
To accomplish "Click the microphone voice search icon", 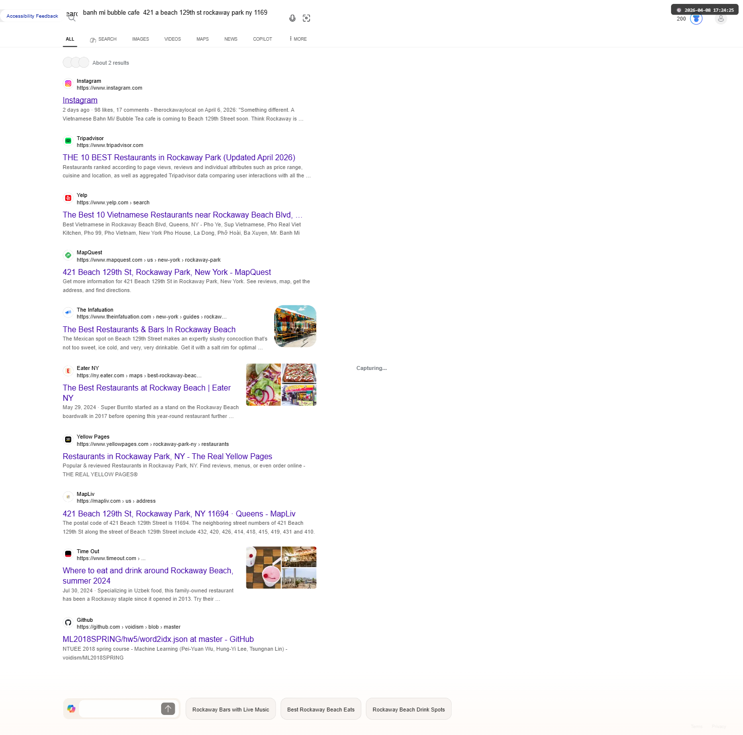I will coord(292,18).
